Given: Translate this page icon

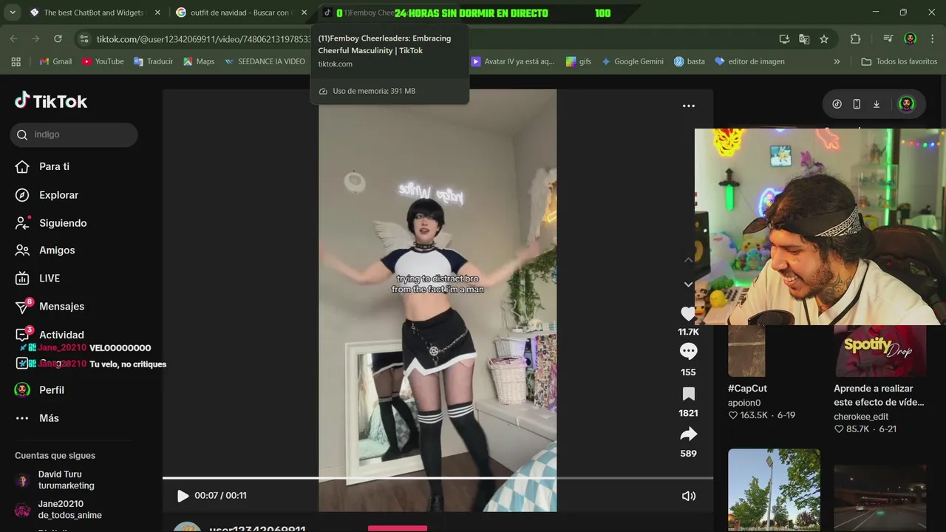Looking at the screenshot, I should tap(804, 39).
